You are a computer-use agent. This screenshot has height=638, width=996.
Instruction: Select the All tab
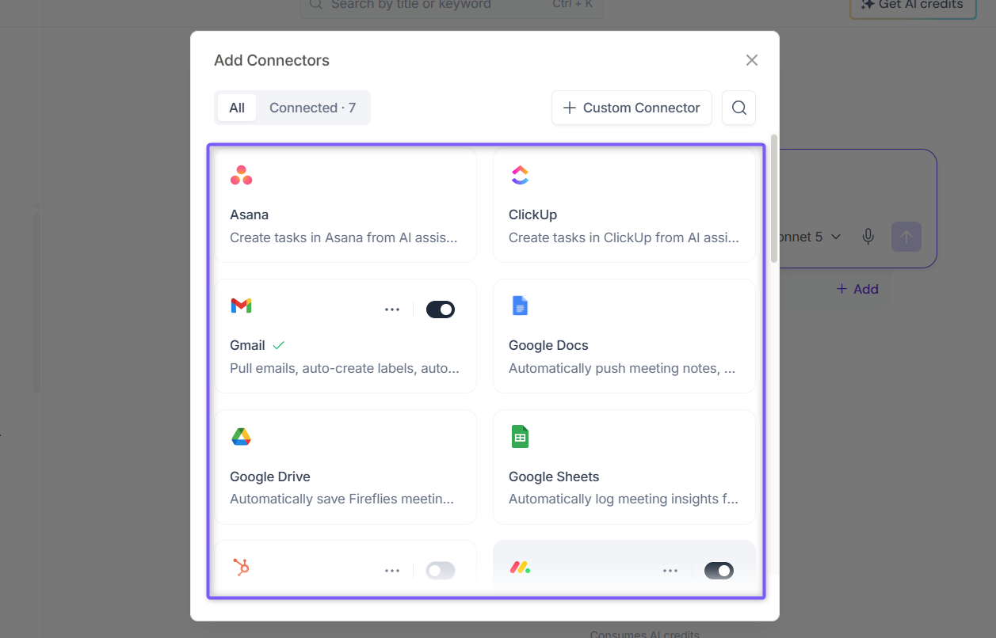pyautogui.click(x=237, y=108)
